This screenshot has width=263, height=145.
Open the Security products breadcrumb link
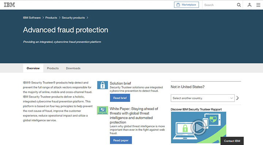click(73, 18)
